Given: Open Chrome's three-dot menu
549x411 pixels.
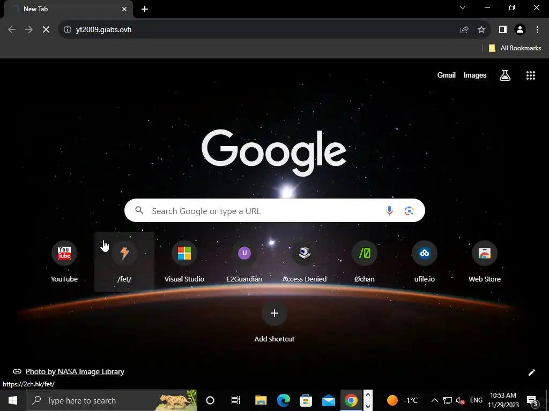Looking at the screenshot, I should [537, 30].
